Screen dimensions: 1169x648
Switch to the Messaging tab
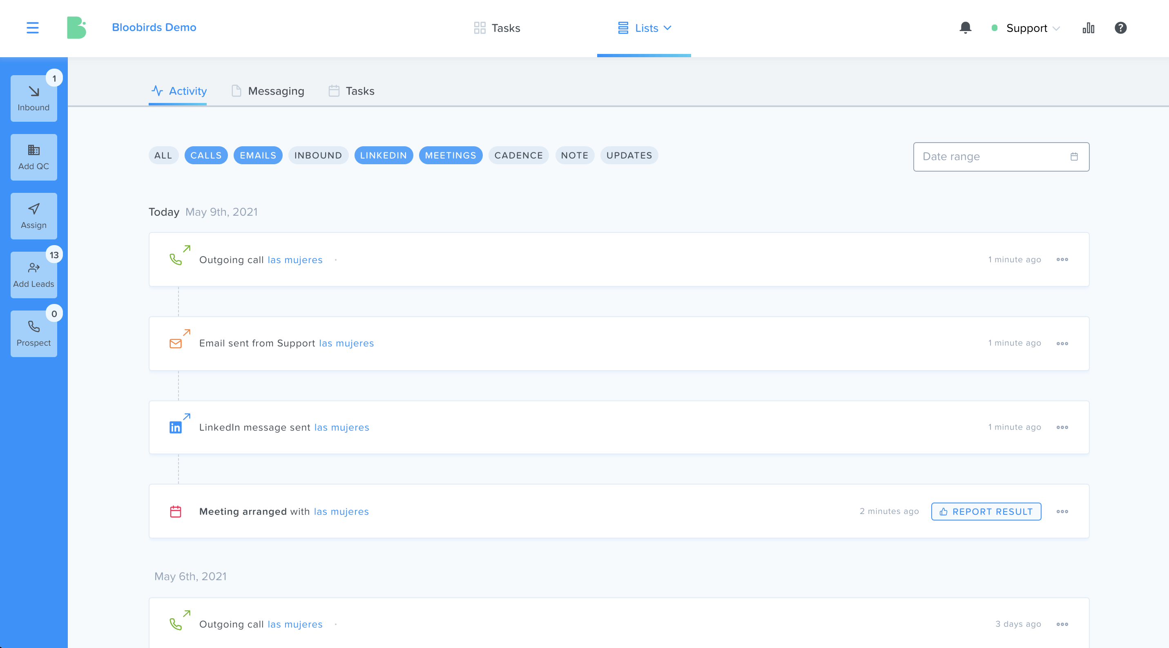pyautogui.click(x=268, y=91)
